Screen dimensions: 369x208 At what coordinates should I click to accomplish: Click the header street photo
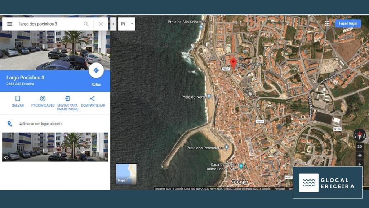(55, 51)
